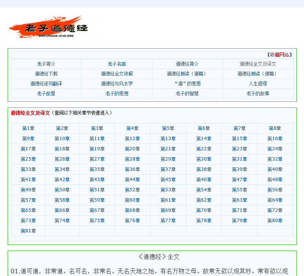Open 道德经下载

[x=46, y=74]
